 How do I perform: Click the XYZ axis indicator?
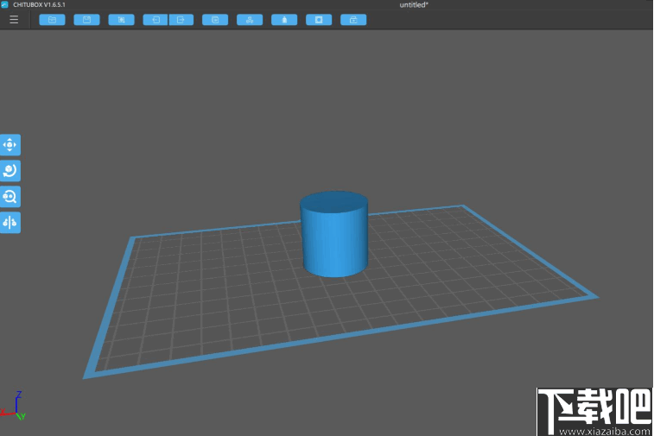(x=13, y=407)
